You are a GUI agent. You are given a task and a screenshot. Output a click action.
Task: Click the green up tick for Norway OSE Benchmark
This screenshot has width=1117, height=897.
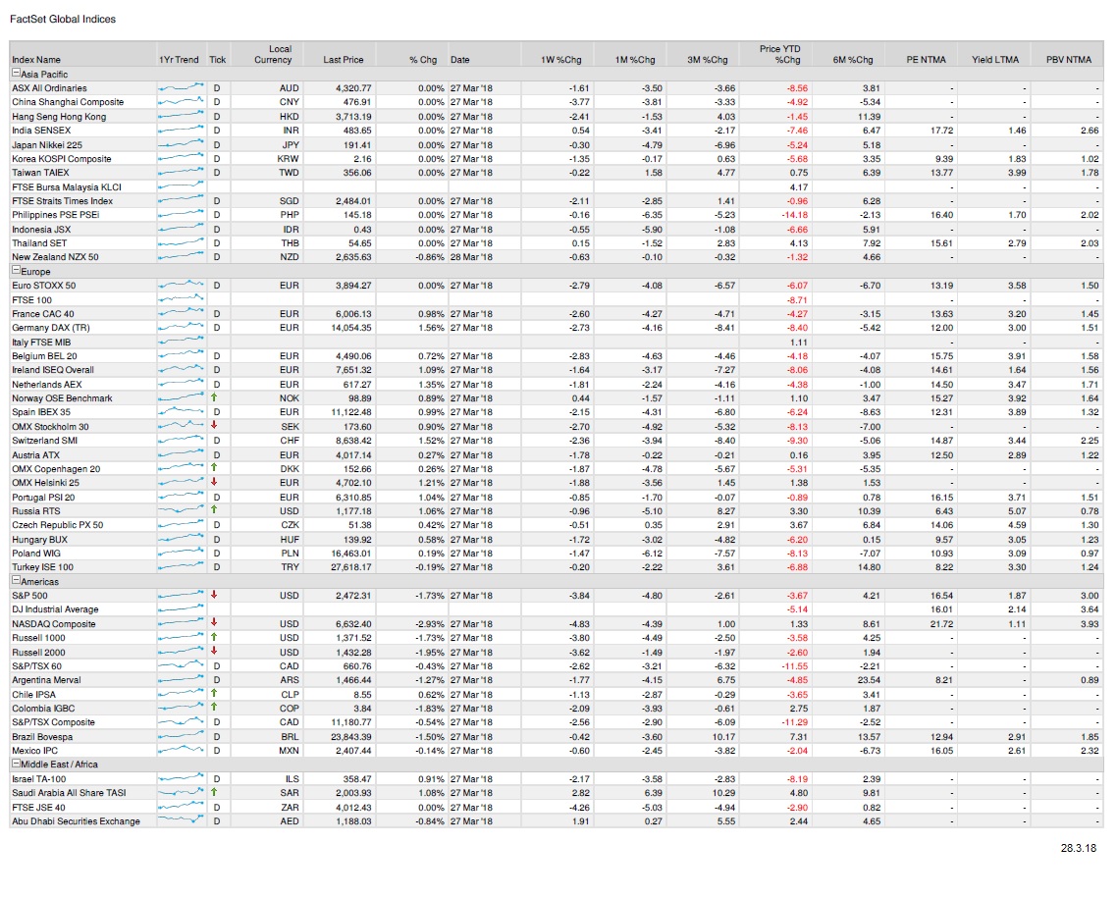pos(214,397)
